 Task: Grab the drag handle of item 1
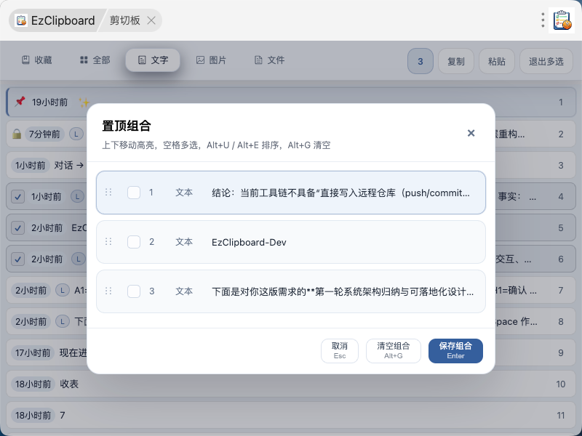pos(108,192)
